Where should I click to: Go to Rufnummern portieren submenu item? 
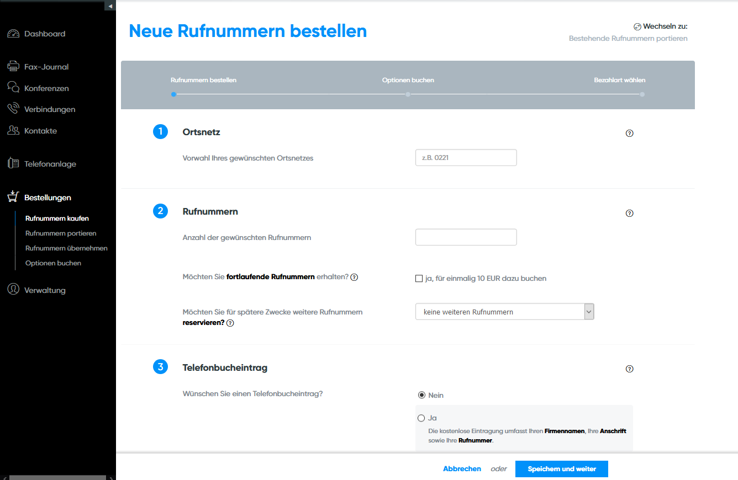[x=61, y=233]
